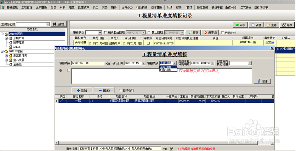
Task: Open the 帮助 menu
Action: tap(179, 7)
